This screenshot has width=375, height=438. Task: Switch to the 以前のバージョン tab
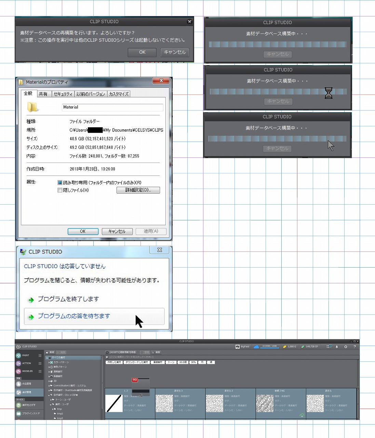pos(91,94)
